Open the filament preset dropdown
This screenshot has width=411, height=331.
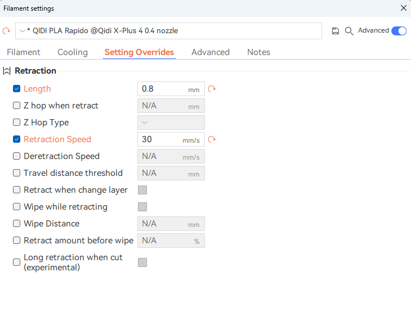(x=169, y=31)
